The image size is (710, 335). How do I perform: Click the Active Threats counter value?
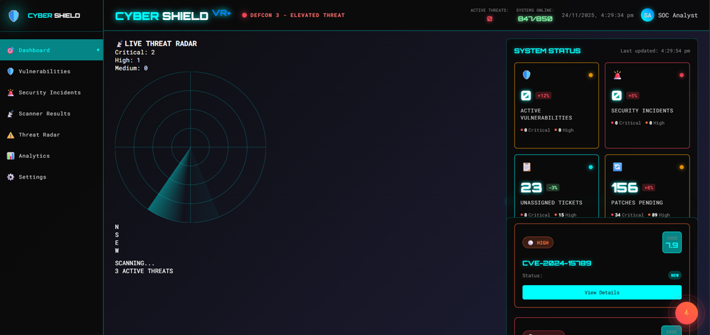489,19
